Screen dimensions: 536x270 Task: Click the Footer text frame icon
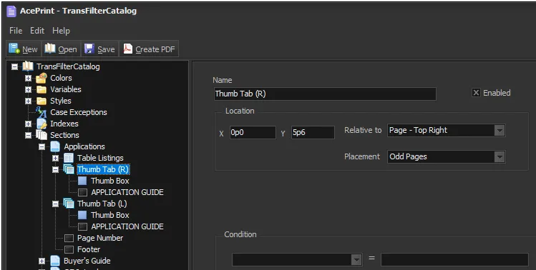pyautogui.click(x=69, y=249)
